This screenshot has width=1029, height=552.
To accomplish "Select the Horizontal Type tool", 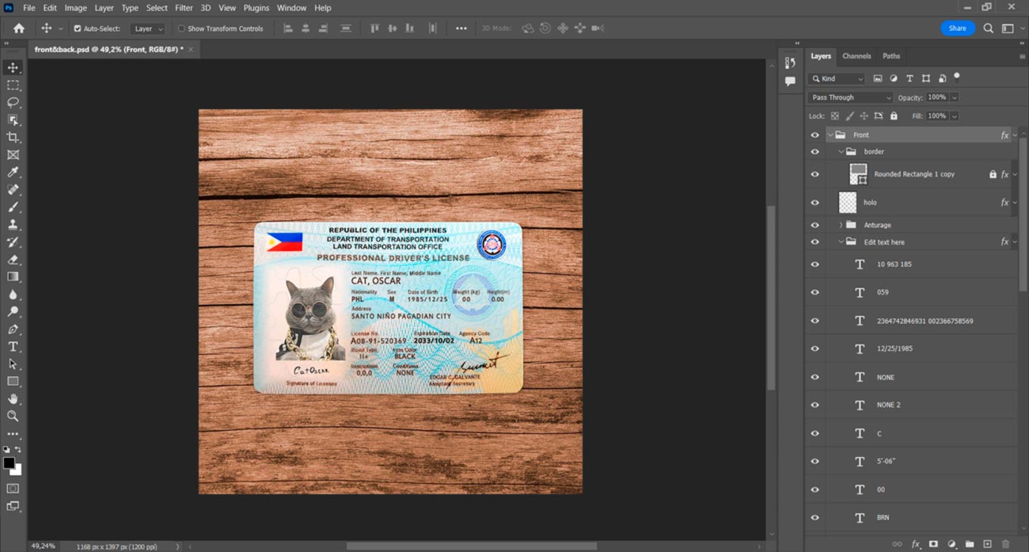I will (13, 347).
